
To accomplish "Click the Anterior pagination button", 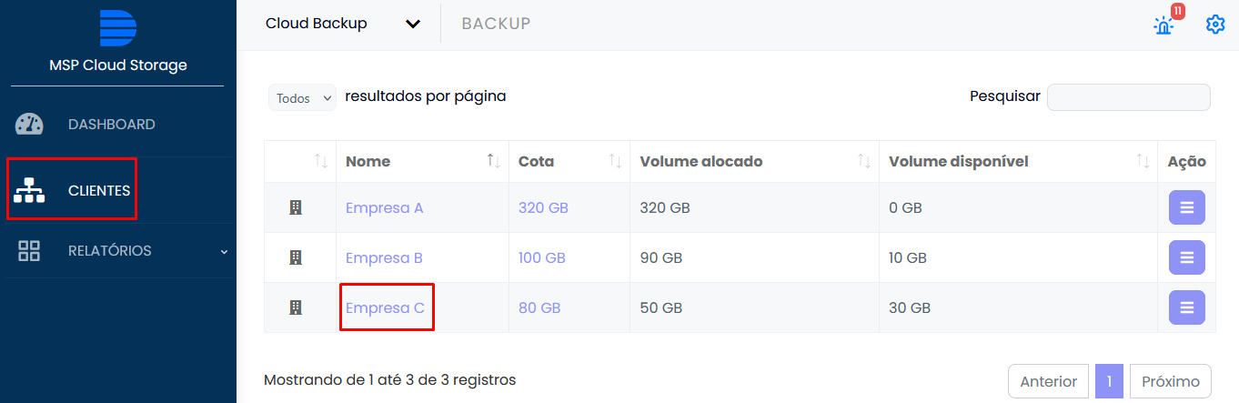I will 1048,381.
